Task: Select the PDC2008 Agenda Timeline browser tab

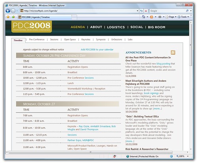Action: 45,17
